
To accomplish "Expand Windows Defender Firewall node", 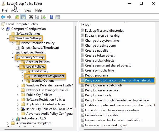I will click(x=18, y=86).
